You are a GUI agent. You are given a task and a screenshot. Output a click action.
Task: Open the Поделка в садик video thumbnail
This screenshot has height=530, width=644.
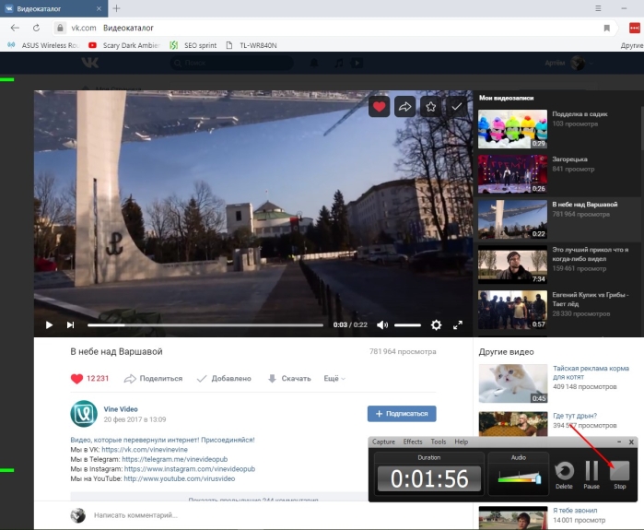512,129
